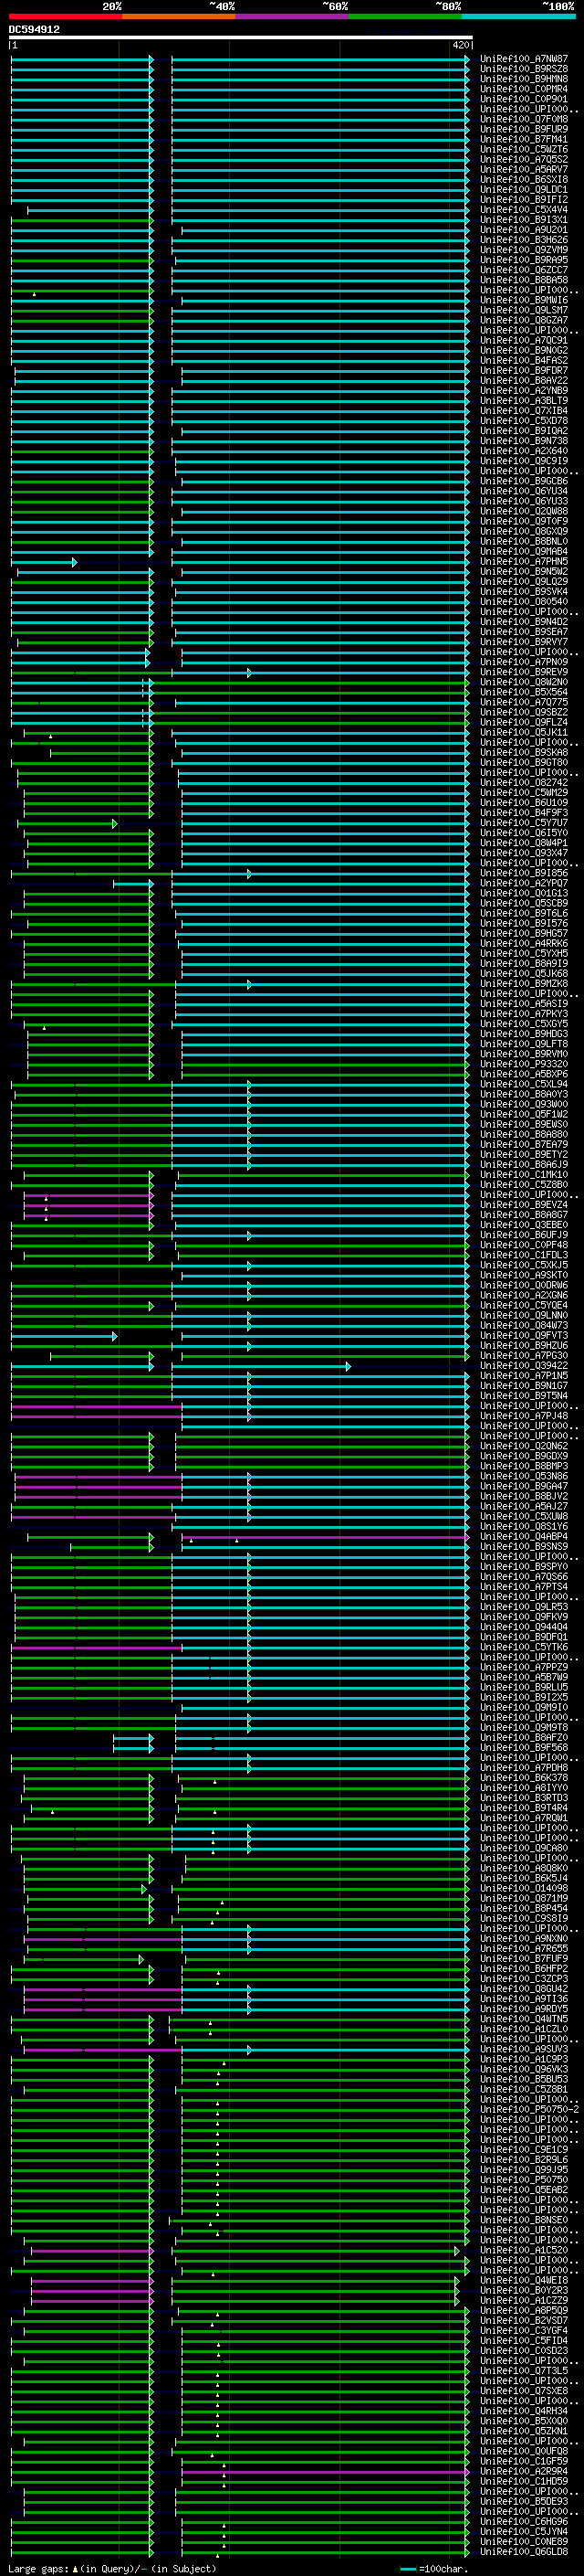Select hit UniRef100_Q5EAB2
584x2576 pixels.
tap(523, 2190)
